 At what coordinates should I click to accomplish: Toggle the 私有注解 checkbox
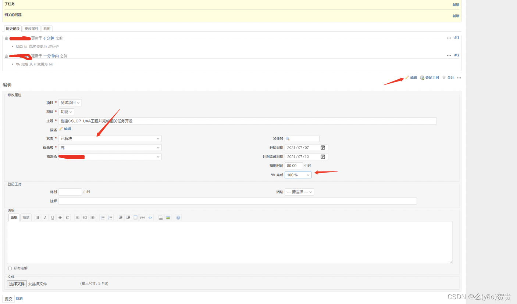10,268
